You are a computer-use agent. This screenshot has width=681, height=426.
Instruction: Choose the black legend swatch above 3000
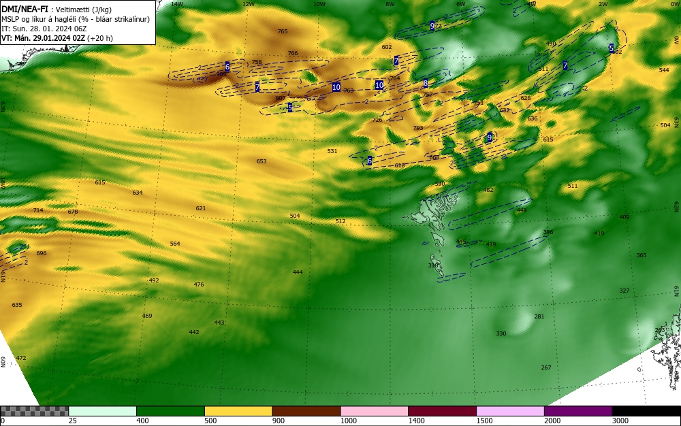pos(646,411)
